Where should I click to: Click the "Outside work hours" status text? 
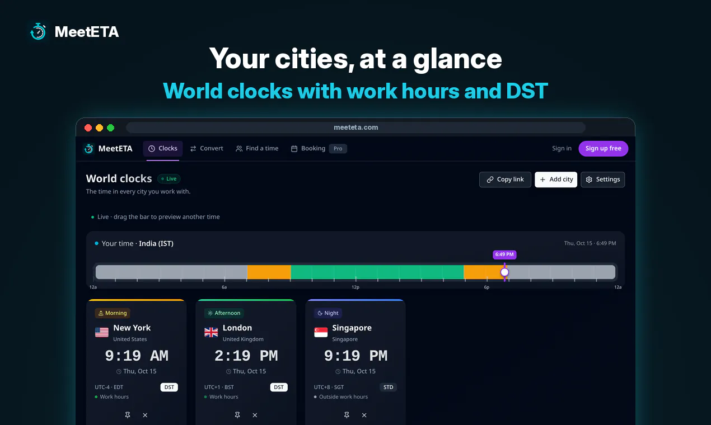click(343, 397)
